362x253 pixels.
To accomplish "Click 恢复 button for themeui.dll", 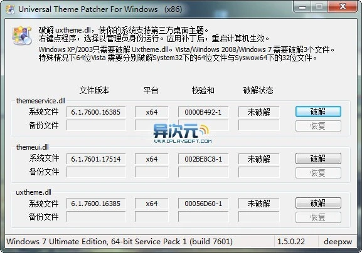I will pyautogui.click(x=318, y=173).
